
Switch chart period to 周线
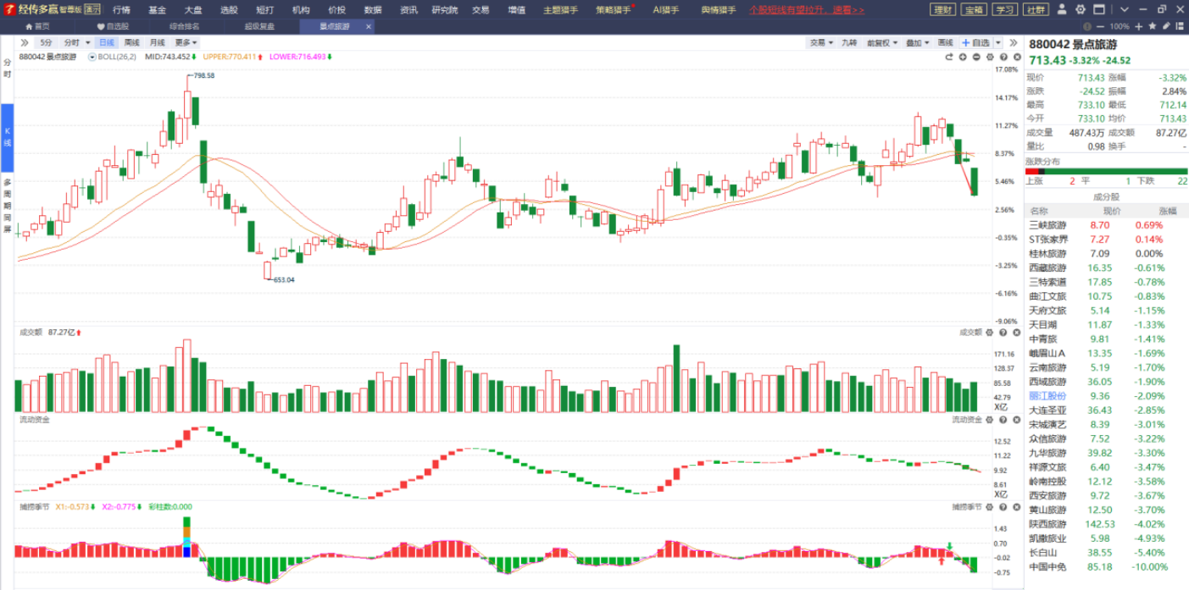click(131, 42)
